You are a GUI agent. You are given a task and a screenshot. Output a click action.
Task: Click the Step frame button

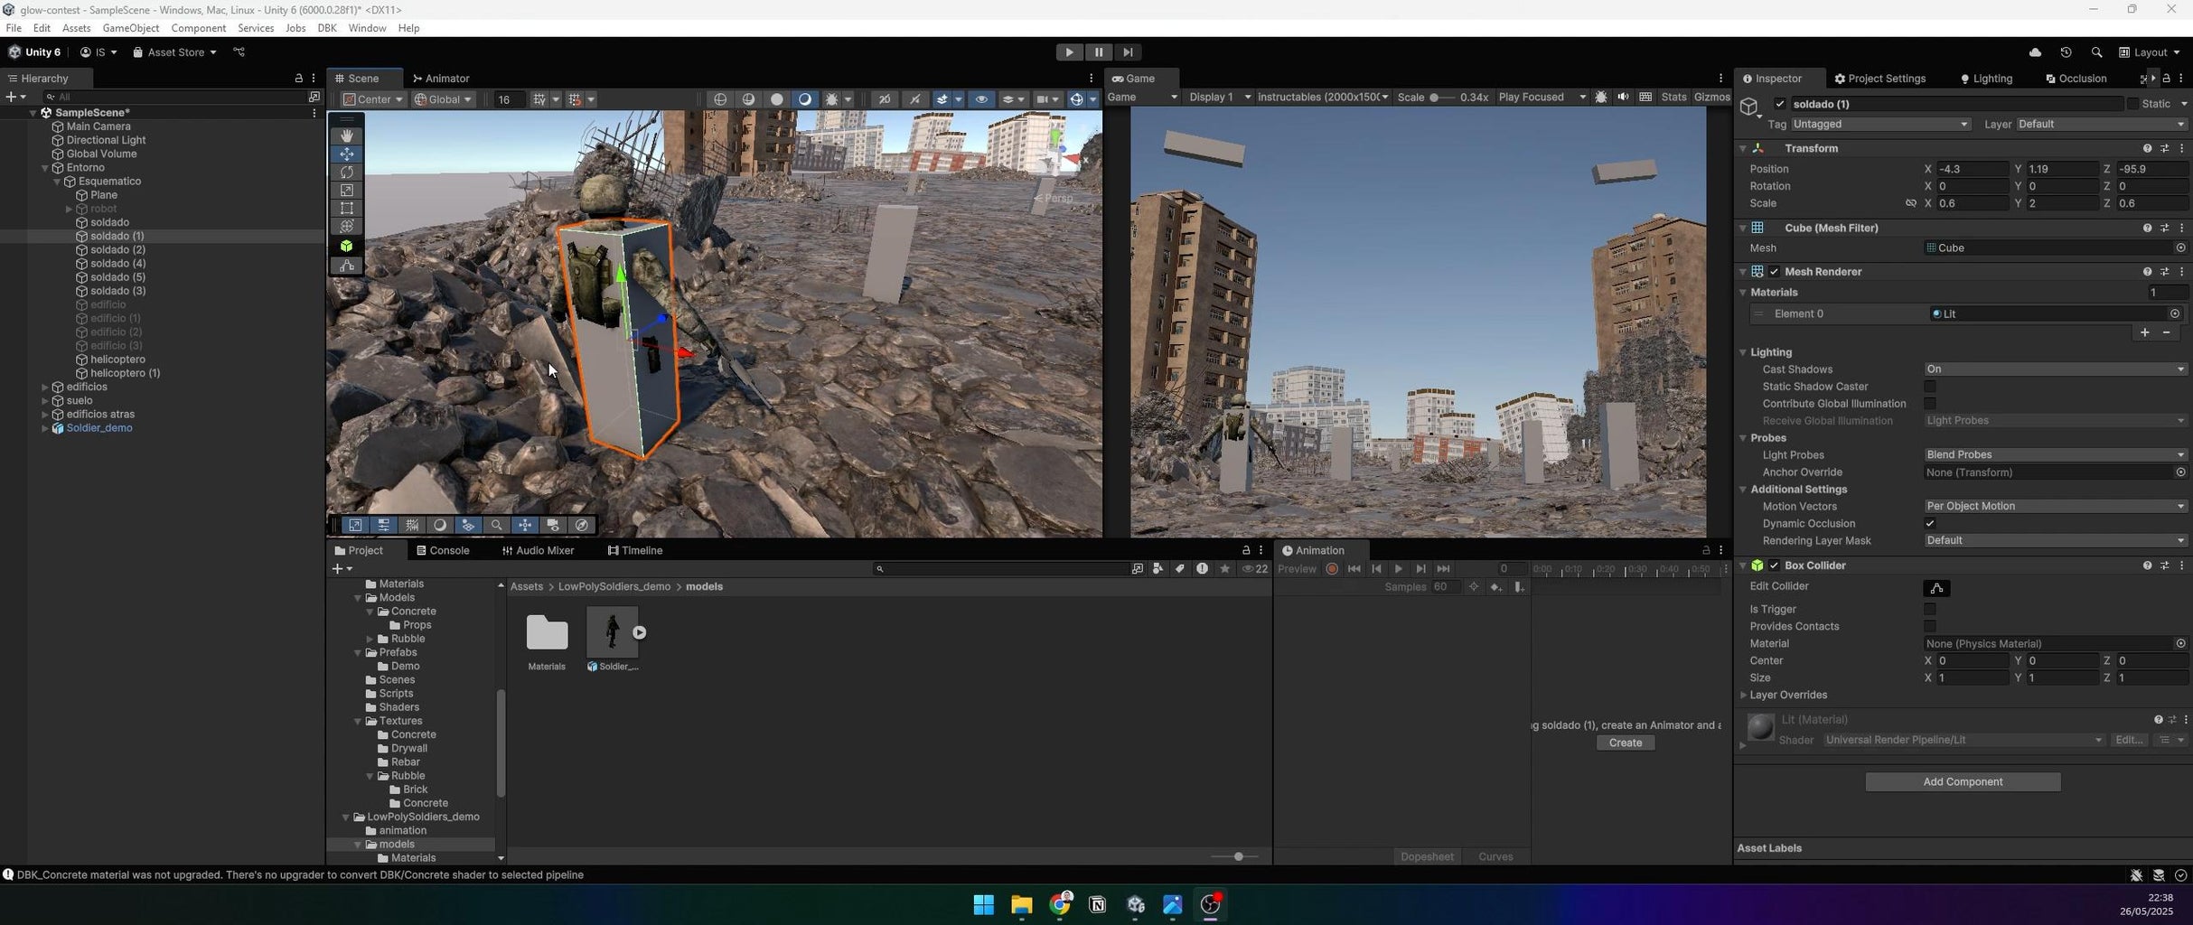click(x=1128, y=52)
